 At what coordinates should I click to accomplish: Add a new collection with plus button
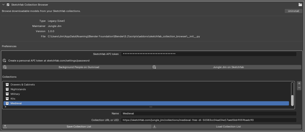click(x=299, y=84)
